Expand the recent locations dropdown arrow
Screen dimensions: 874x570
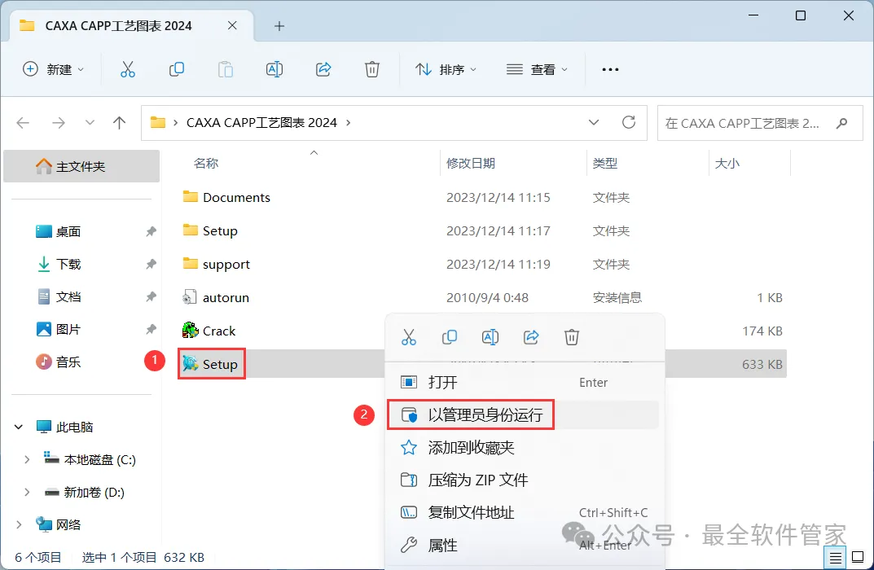click(90, 123)
